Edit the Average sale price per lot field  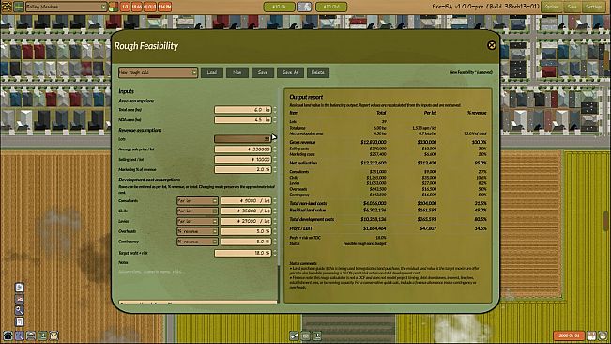(243, 149)
